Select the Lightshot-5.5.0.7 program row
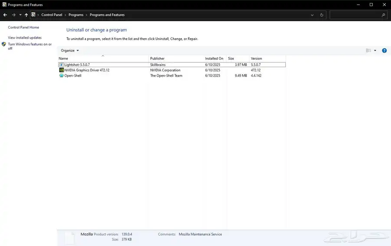Image resolution: width=391 pixels, height=246 pixels. pos(172,65)
